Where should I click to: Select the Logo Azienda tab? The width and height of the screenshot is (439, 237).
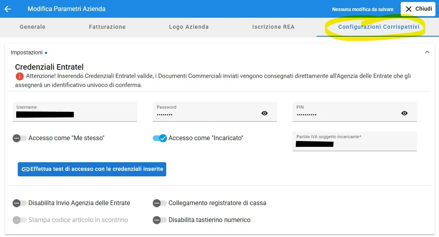(189, 27)
